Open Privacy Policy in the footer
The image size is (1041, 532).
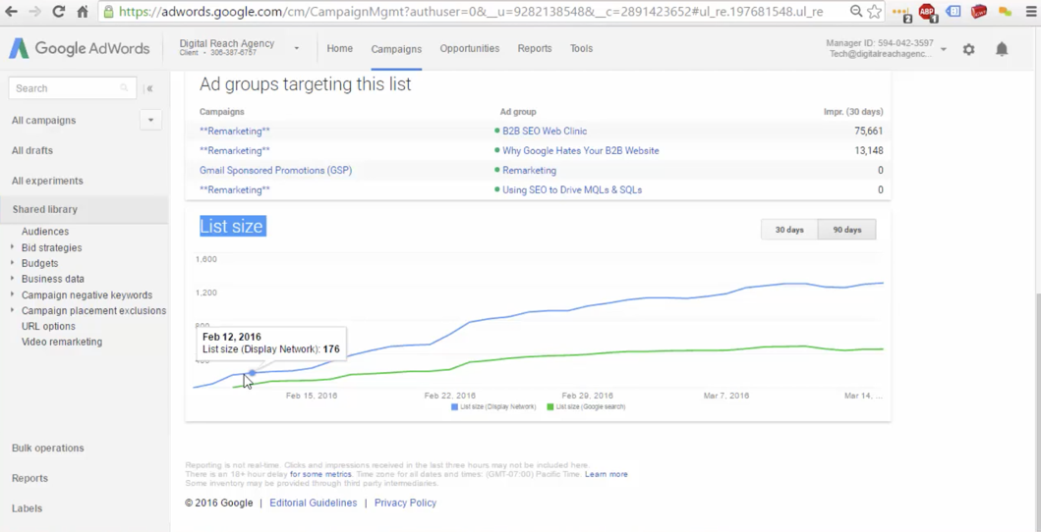pos(405,503)
